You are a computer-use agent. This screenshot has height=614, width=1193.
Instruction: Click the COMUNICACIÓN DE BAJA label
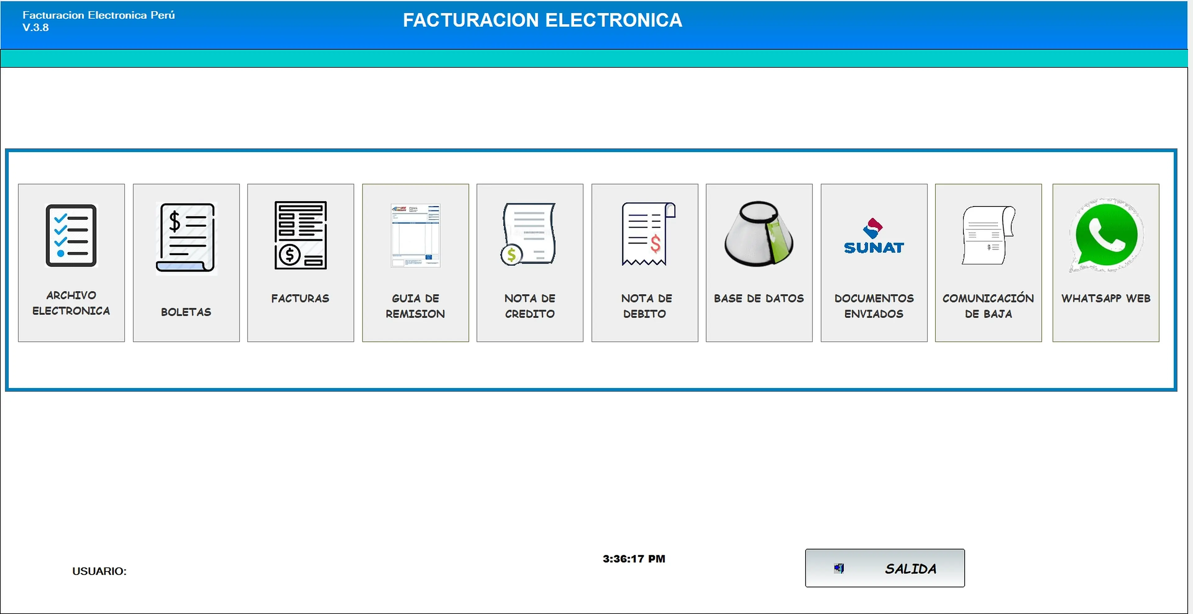(988, 306)
